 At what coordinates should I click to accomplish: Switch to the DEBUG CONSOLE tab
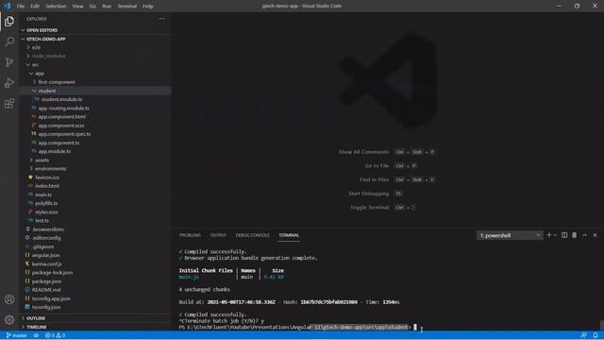[252, 235]
